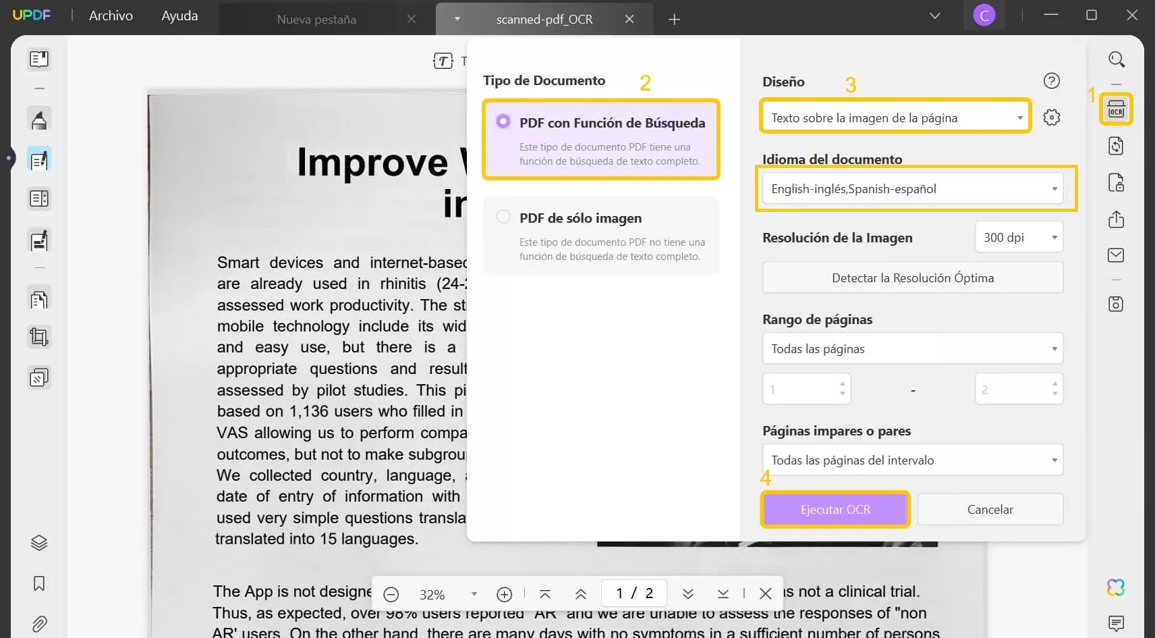Open the page tools icon in left sidebar

pos(39,298)
